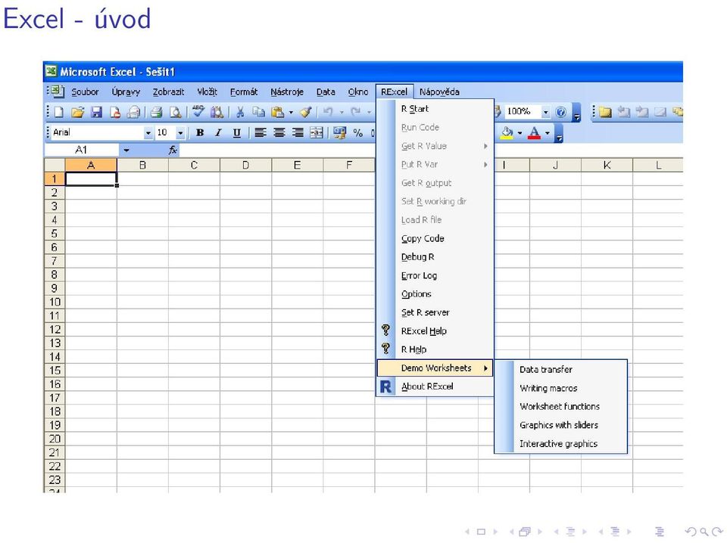Open the Paste options dropdown arrow

tap(291, 112)
